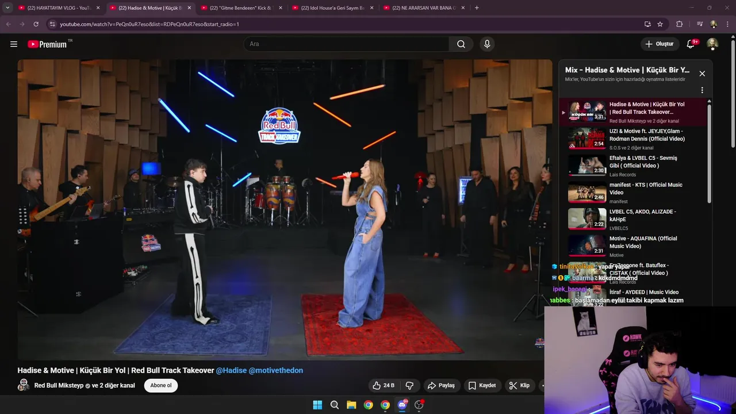
Task: Close the Mix playlist panel
Action: tap(702, 74)
